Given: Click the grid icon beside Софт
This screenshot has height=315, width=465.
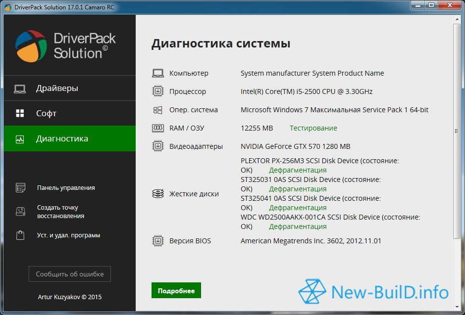Looking at the screenshot, I should [x=20, y=113].
